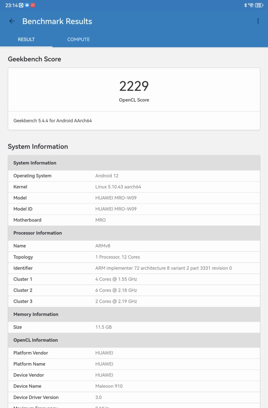The image size is (268, 408).
Task: Go back using the arrow icon
Action: click(12, 21)
